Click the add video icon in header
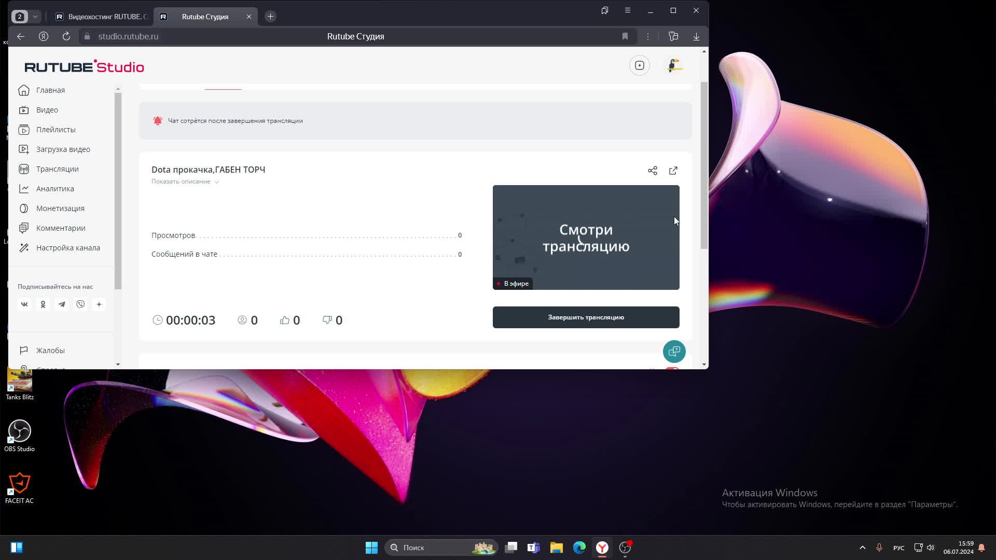Image resolution: width=996 pixels, height=560 pixels. click(639, 65)
